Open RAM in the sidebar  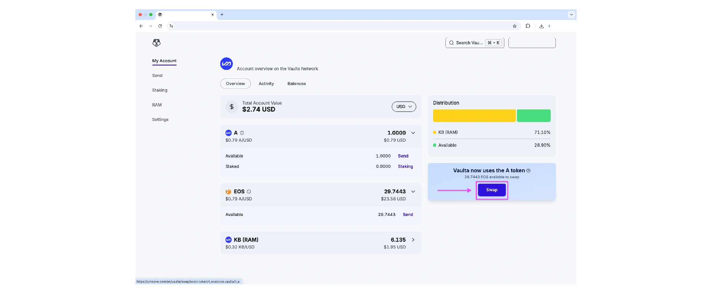point(157,105)
